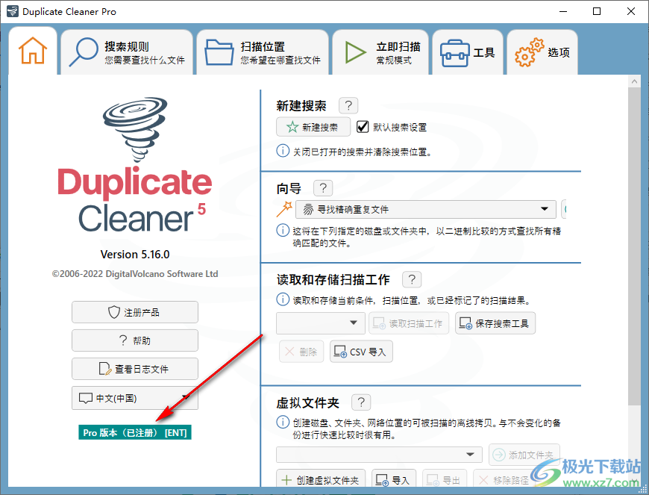Click the 创建虚拟文件夹 button
This screenshot has height=495, width=649.
(x=321, y=479)
